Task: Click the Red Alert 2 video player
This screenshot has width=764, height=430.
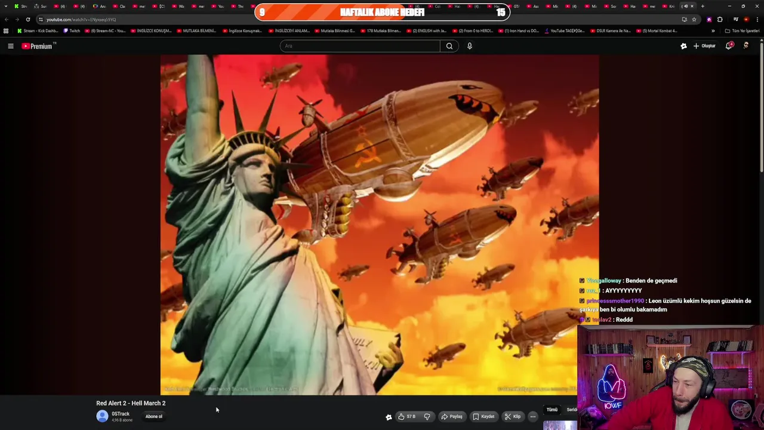Action: [380, 225]
